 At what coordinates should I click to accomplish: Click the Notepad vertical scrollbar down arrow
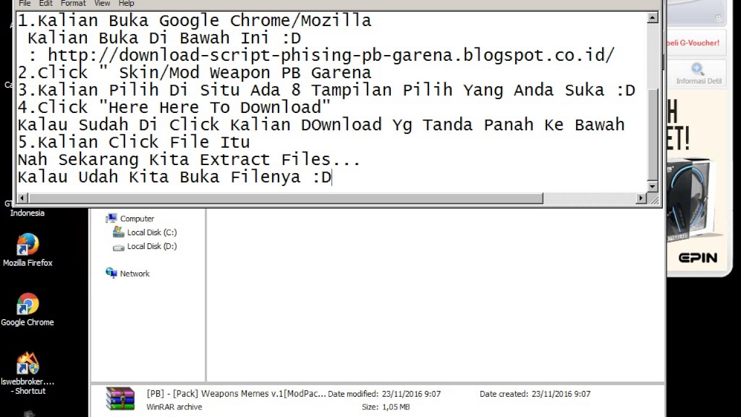tap(653, 186)
